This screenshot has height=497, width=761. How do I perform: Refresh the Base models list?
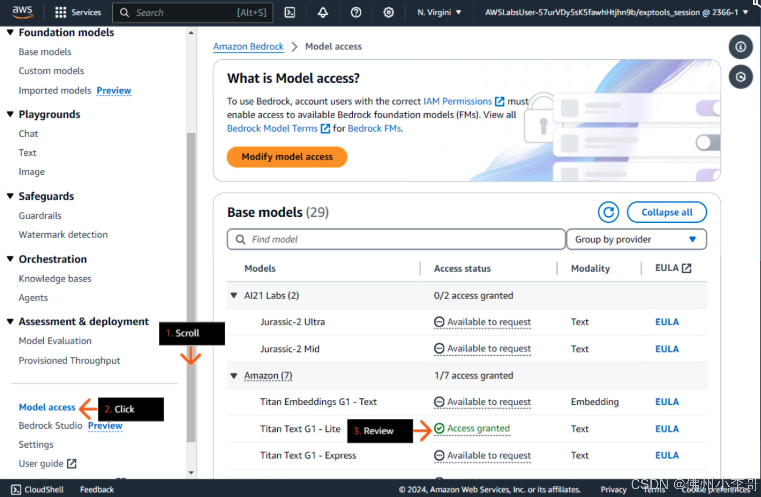click(608, 212)
